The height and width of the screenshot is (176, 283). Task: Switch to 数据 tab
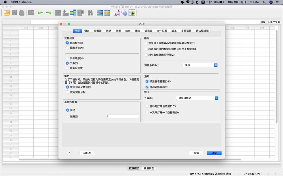tap(109, 31)
